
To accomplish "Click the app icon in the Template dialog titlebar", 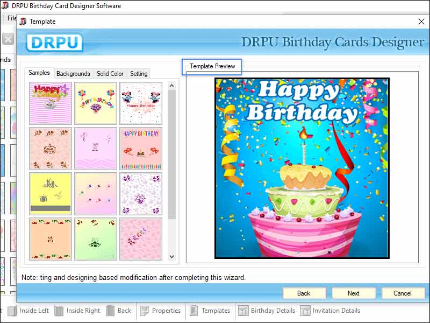I will 22,22.
